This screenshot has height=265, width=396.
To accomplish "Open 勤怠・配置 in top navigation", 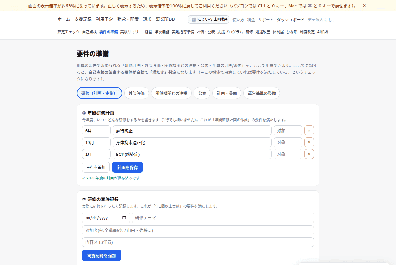I will coord(128,19).
